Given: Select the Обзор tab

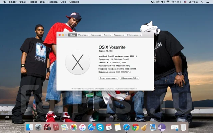Looking at the screenshot, I should point(73,35).
